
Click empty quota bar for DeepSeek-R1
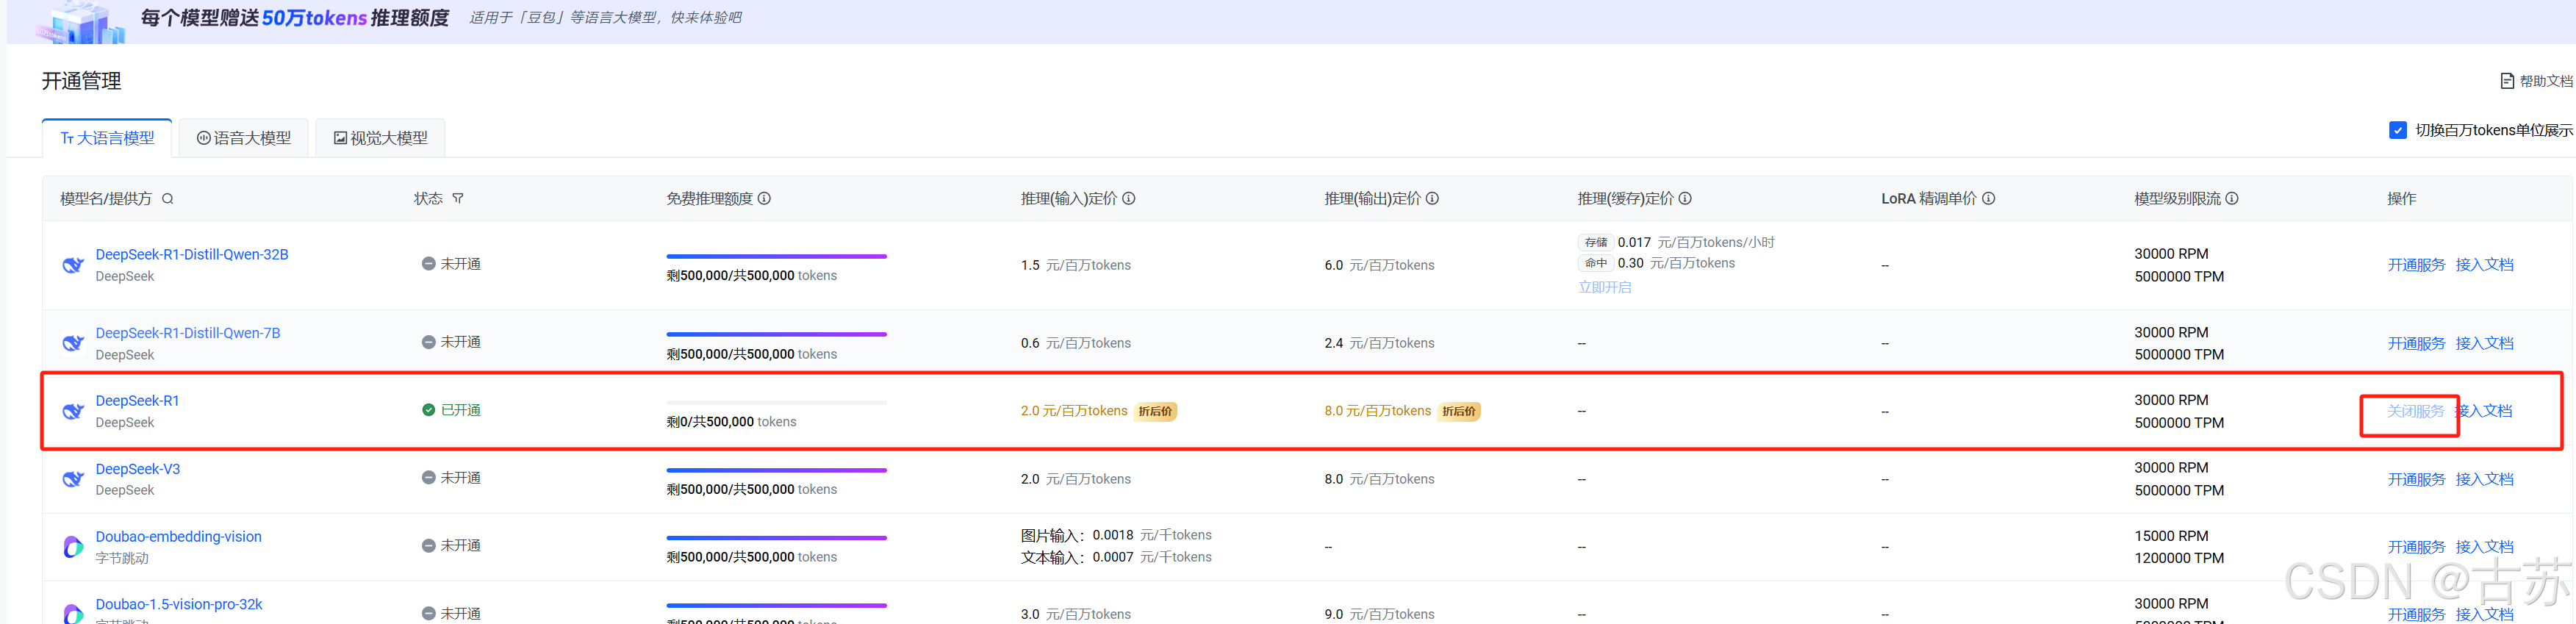coord(776,402)
